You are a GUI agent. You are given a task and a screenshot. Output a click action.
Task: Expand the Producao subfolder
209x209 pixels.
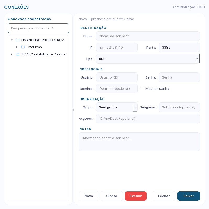(x=17, y=47)
